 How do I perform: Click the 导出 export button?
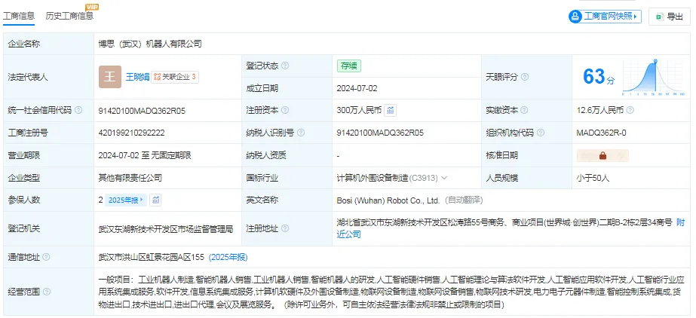coord(670,17)
